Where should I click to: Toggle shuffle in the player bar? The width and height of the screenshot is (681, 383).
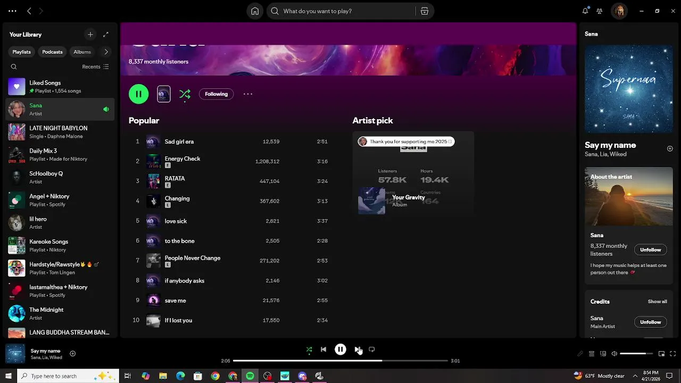coord(309,349)
